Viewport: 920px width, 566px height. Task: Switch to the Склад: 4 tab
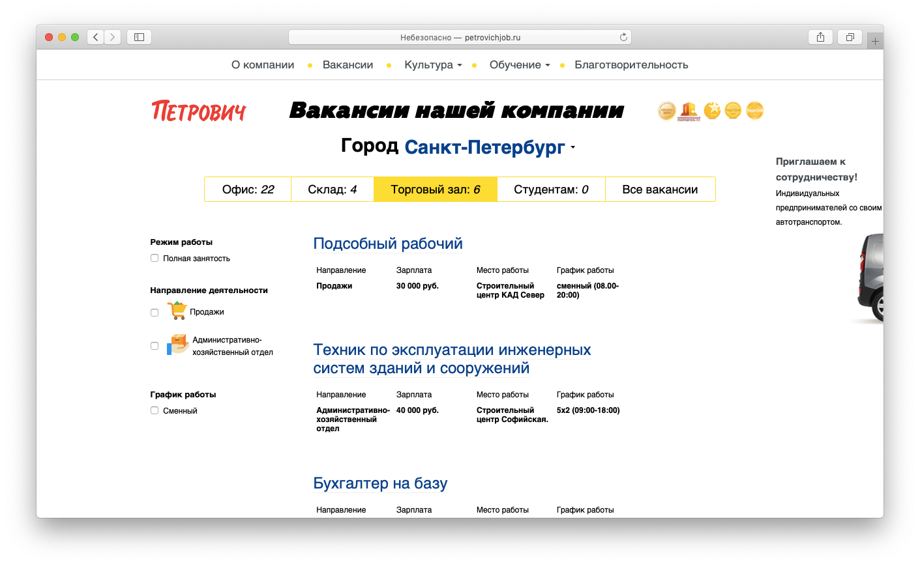click(x=333, y=190)
